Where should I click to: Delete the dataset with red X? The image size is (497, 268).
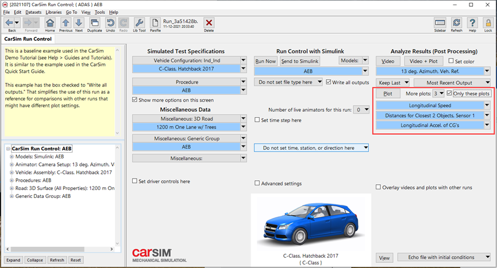click(x=209, y=23)
